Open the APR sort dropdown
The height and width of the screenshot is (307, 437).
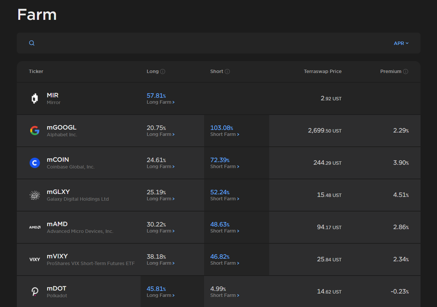[x=401, y=43]
